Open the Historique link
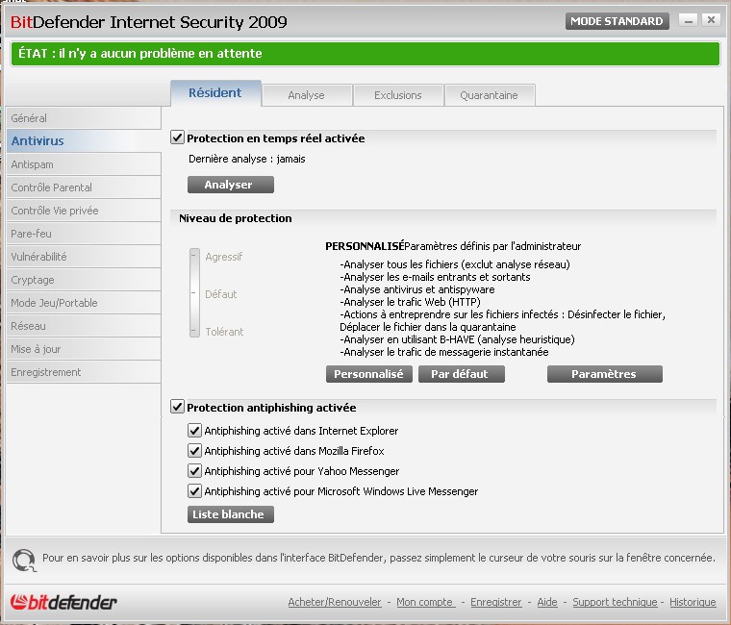The height and width of the screenshot is (625, 731). click(x=693, y=602)
